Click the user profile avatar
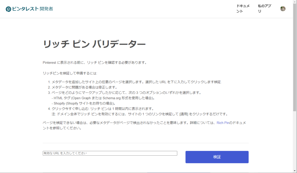Viewport: 297px width, 173px height. pos(283,9)
